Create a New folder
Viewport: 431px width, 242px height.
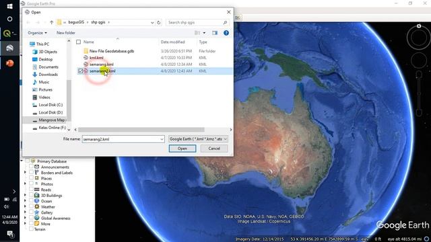pyautogui.click(x=66, y=33)
